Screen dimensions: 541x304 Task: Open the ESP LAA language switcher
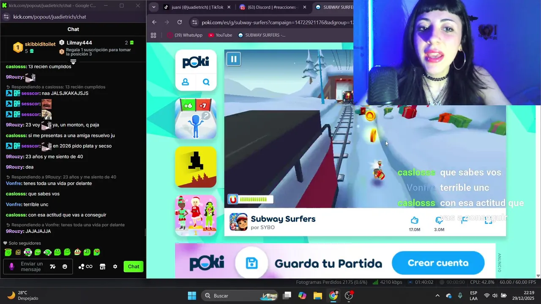(x=473, y=296)
